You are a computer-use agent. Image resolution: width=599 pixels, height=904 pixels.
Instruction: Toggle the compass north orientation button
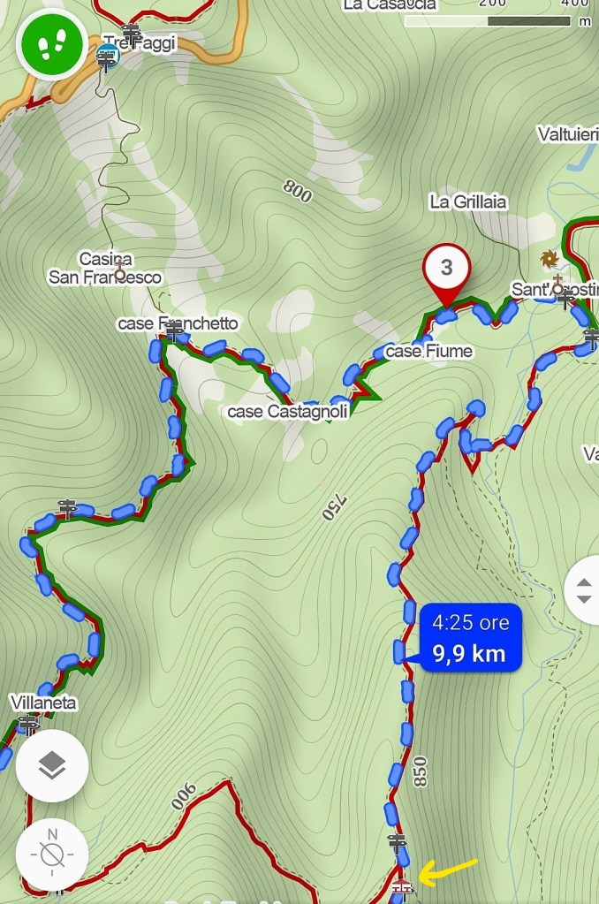(52, 855)
